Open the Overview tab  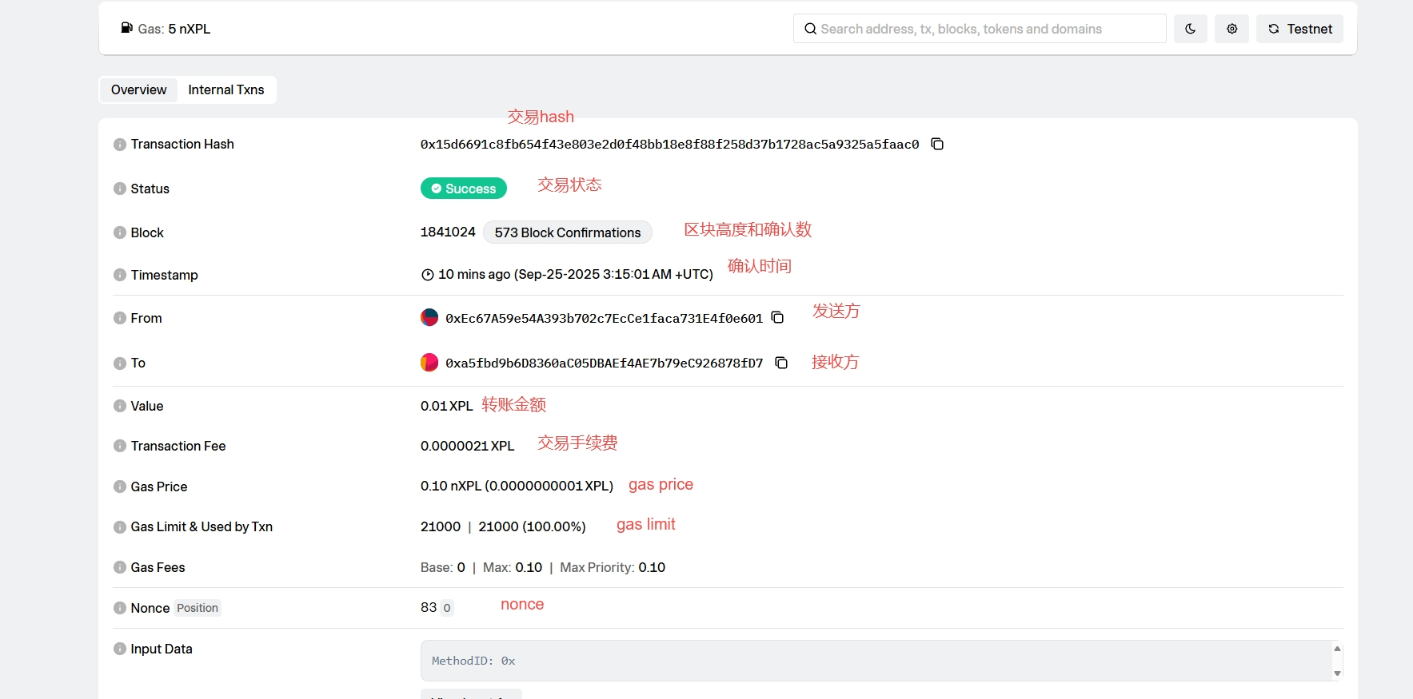click(x=139, y=89)
